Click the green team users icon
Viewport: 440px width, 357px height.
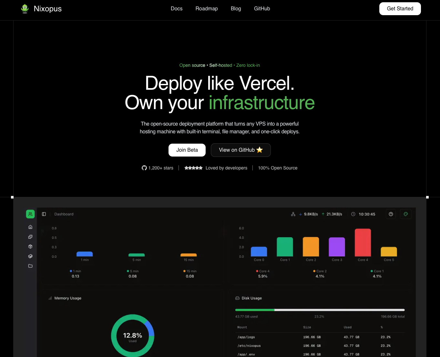pyautogui.click(x=30, y=214)
